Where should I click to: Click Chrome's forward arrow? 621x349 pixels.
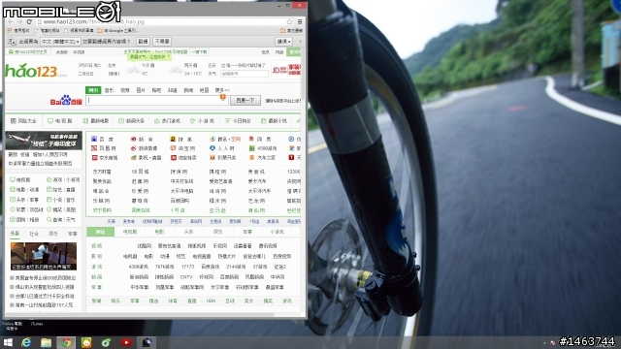[19, 21]
